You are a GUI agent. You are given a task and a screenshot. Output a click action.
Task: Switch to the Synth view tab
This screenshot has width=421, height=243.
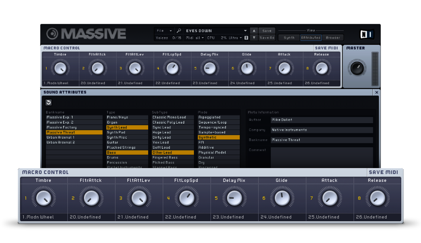point(289,38)
